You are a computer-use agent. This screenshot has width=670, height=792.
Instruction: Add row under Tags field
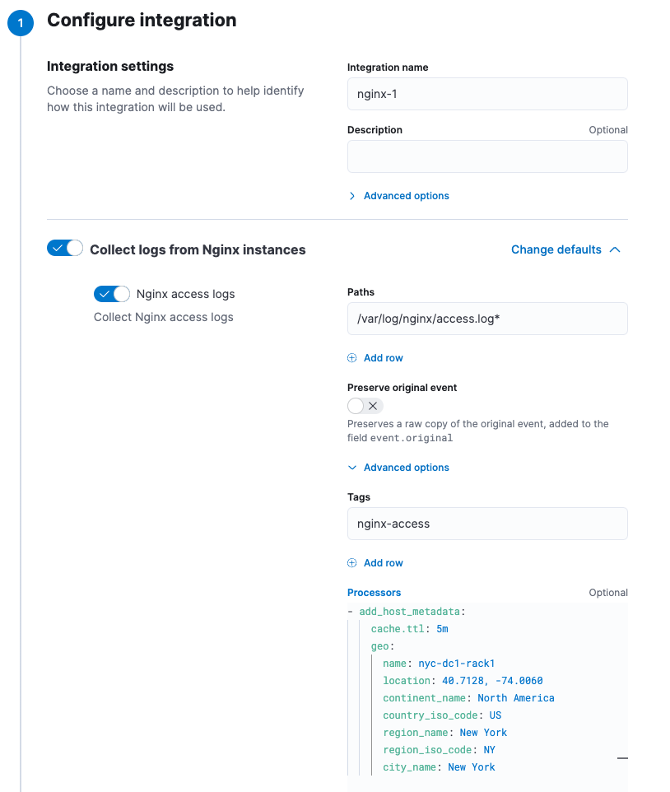click(x=383, y=563)
